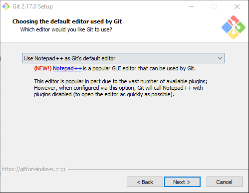Click the green diamond of the Git logo
This screenshot has width=249, height=193.
[x=240, y=27]
